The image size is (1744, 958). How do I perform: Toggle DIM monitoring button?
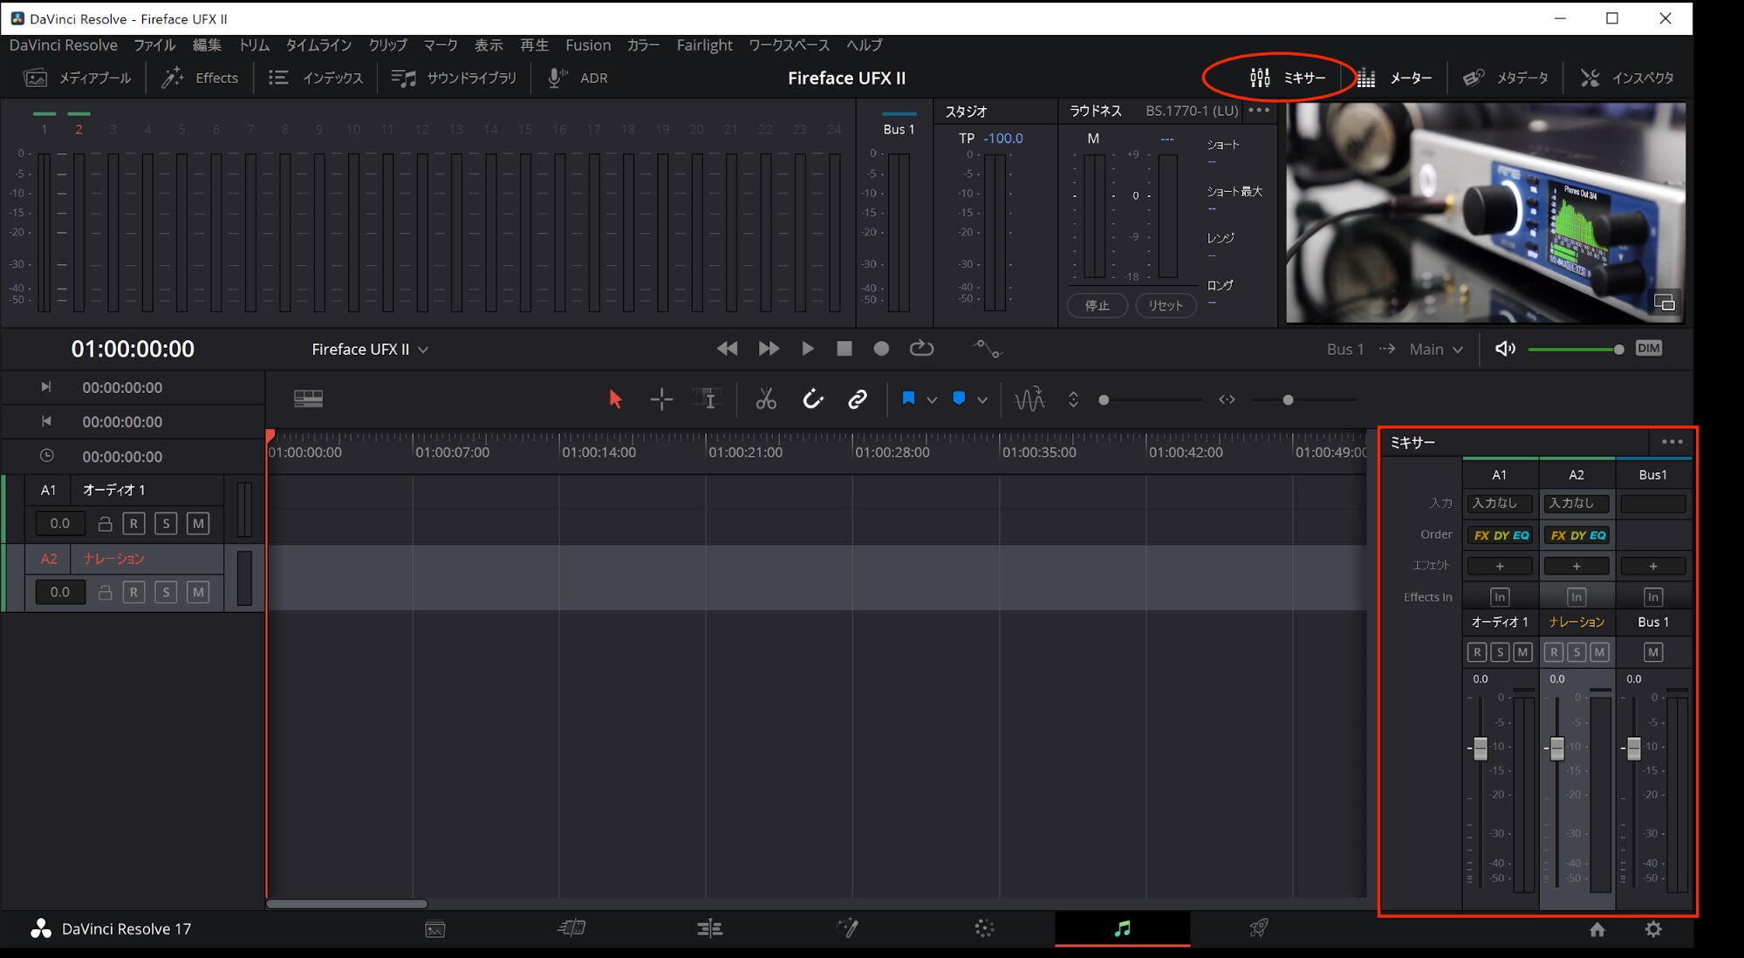[1648, 349]
